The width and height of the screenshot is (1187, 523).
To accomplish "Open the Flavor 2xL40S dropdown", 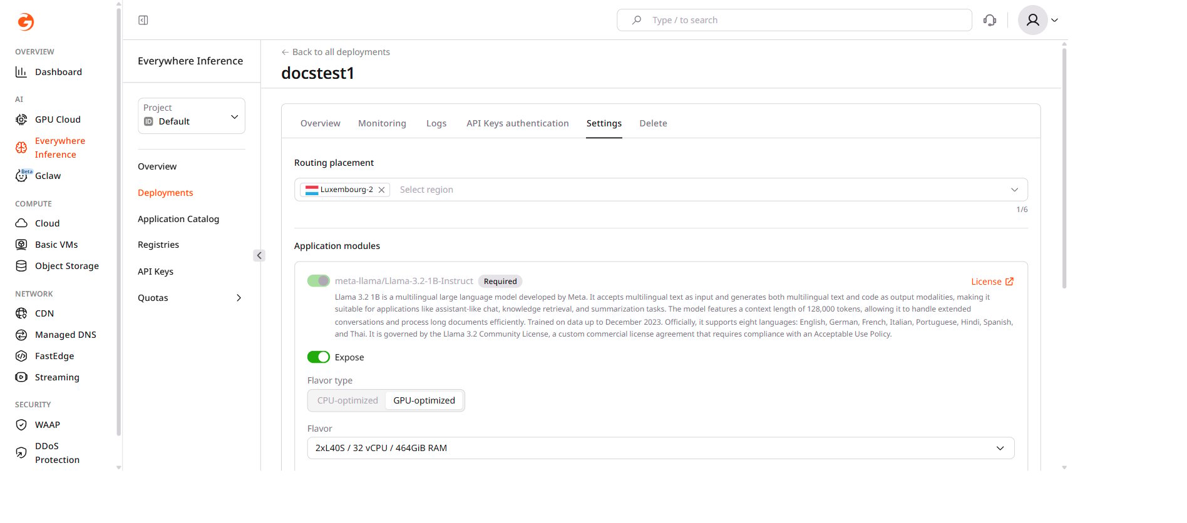I will pos(660,448).
